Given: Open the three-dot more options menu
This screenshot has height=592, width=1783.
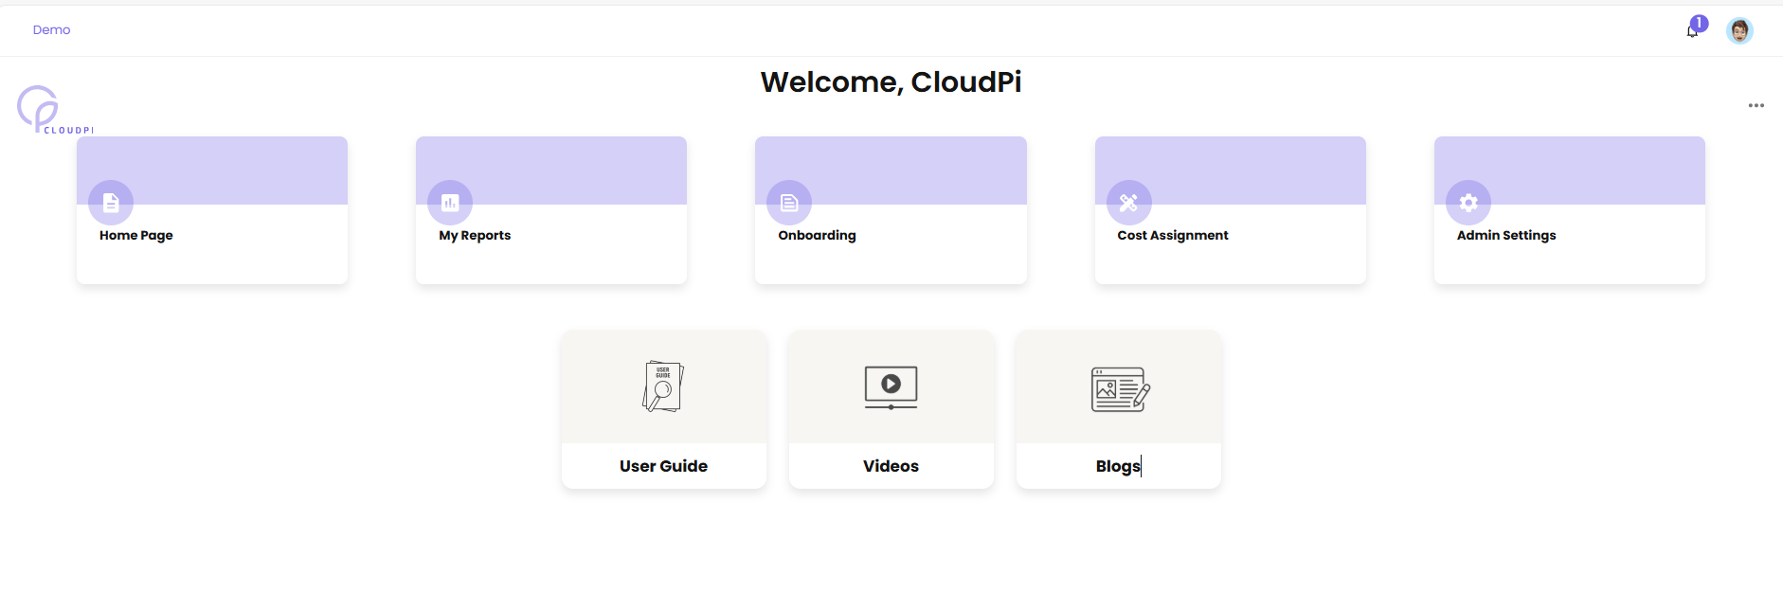Looking at the screenshot, I should click(1756, 105).
